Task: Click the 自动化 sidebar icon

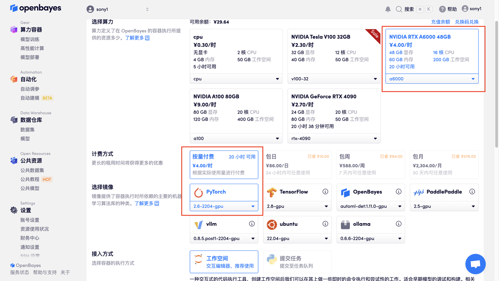Action: 14,79
